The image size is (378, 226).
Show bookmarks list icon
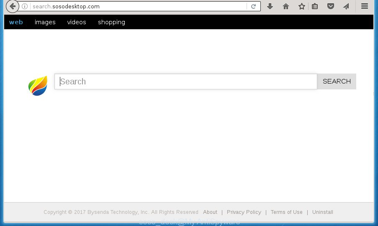click(x=315, y=6)
